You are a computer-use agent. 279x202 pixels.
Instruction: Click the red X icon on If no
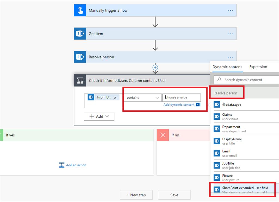[163, 135]
